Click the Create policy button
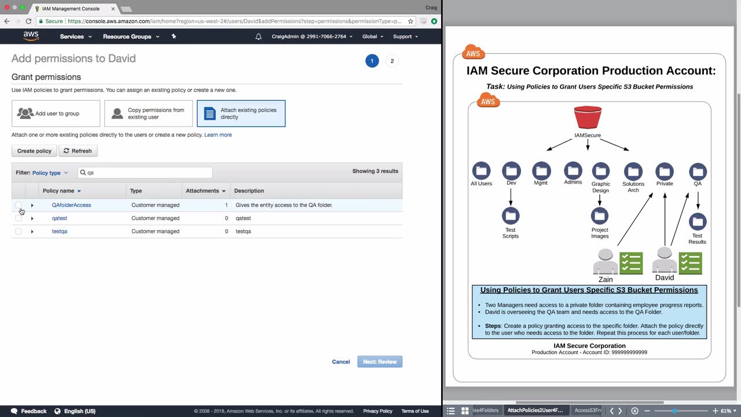741x417 pixels. 34,151
